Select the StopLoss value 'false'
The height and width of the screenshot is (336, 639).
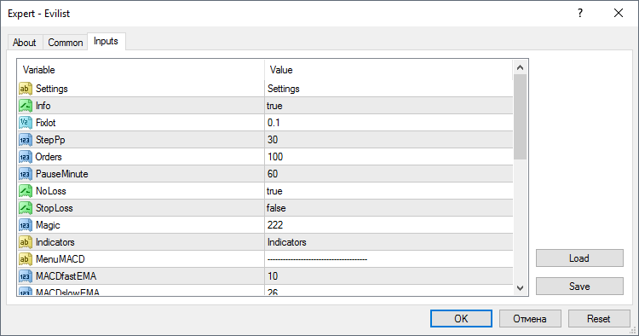click(x=276, y=208)
